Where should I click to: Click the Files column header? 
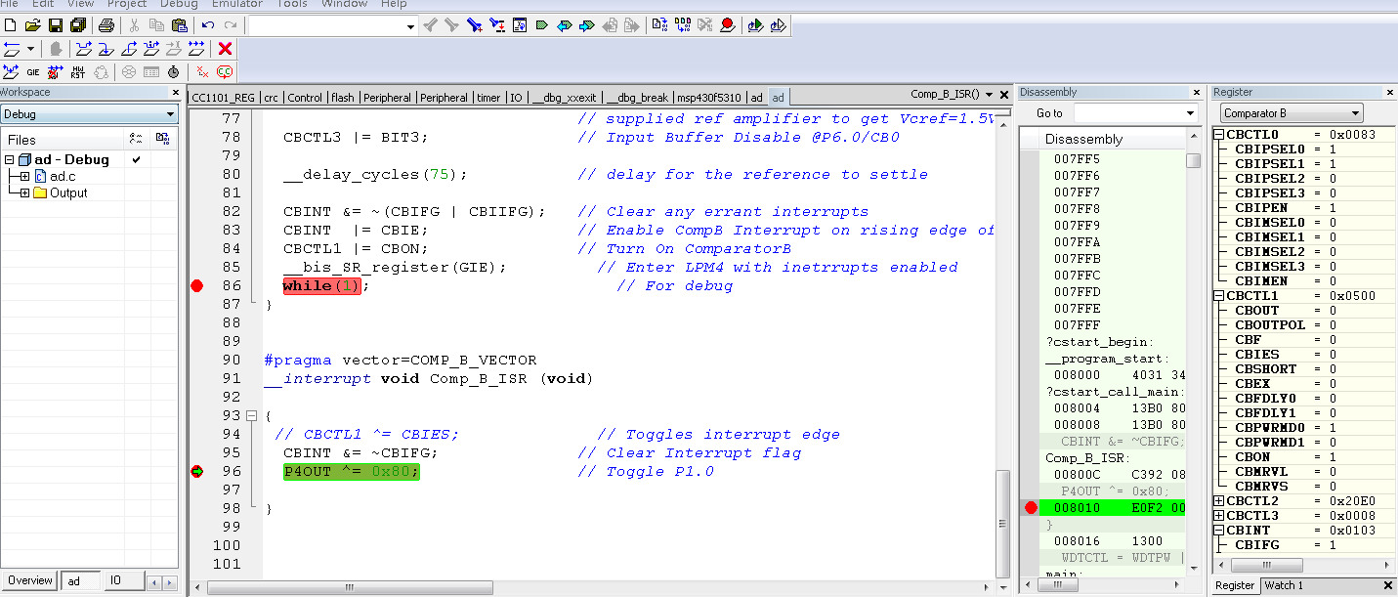pos(62,140)
